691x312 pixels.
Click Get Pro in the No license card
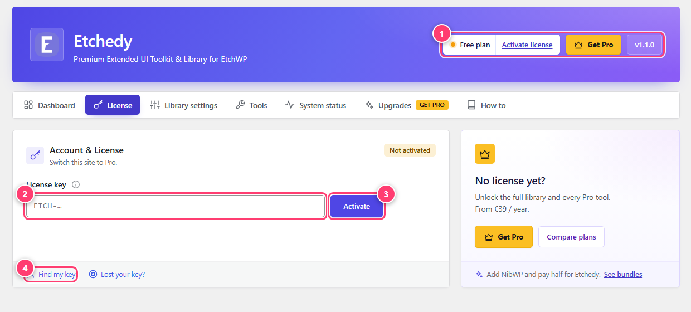coord(504,237)
